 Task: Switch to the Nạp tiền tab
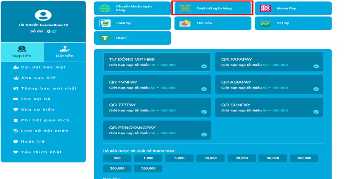tap(22, 53)
